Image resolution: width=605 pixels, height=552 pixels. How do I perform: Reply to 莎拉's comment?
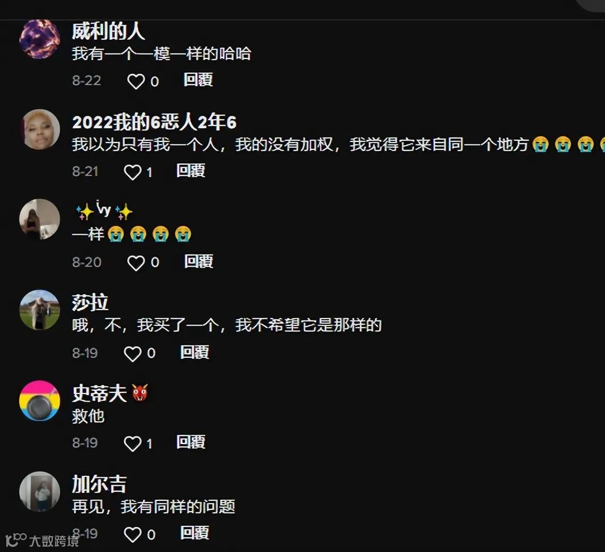(195, 352)
